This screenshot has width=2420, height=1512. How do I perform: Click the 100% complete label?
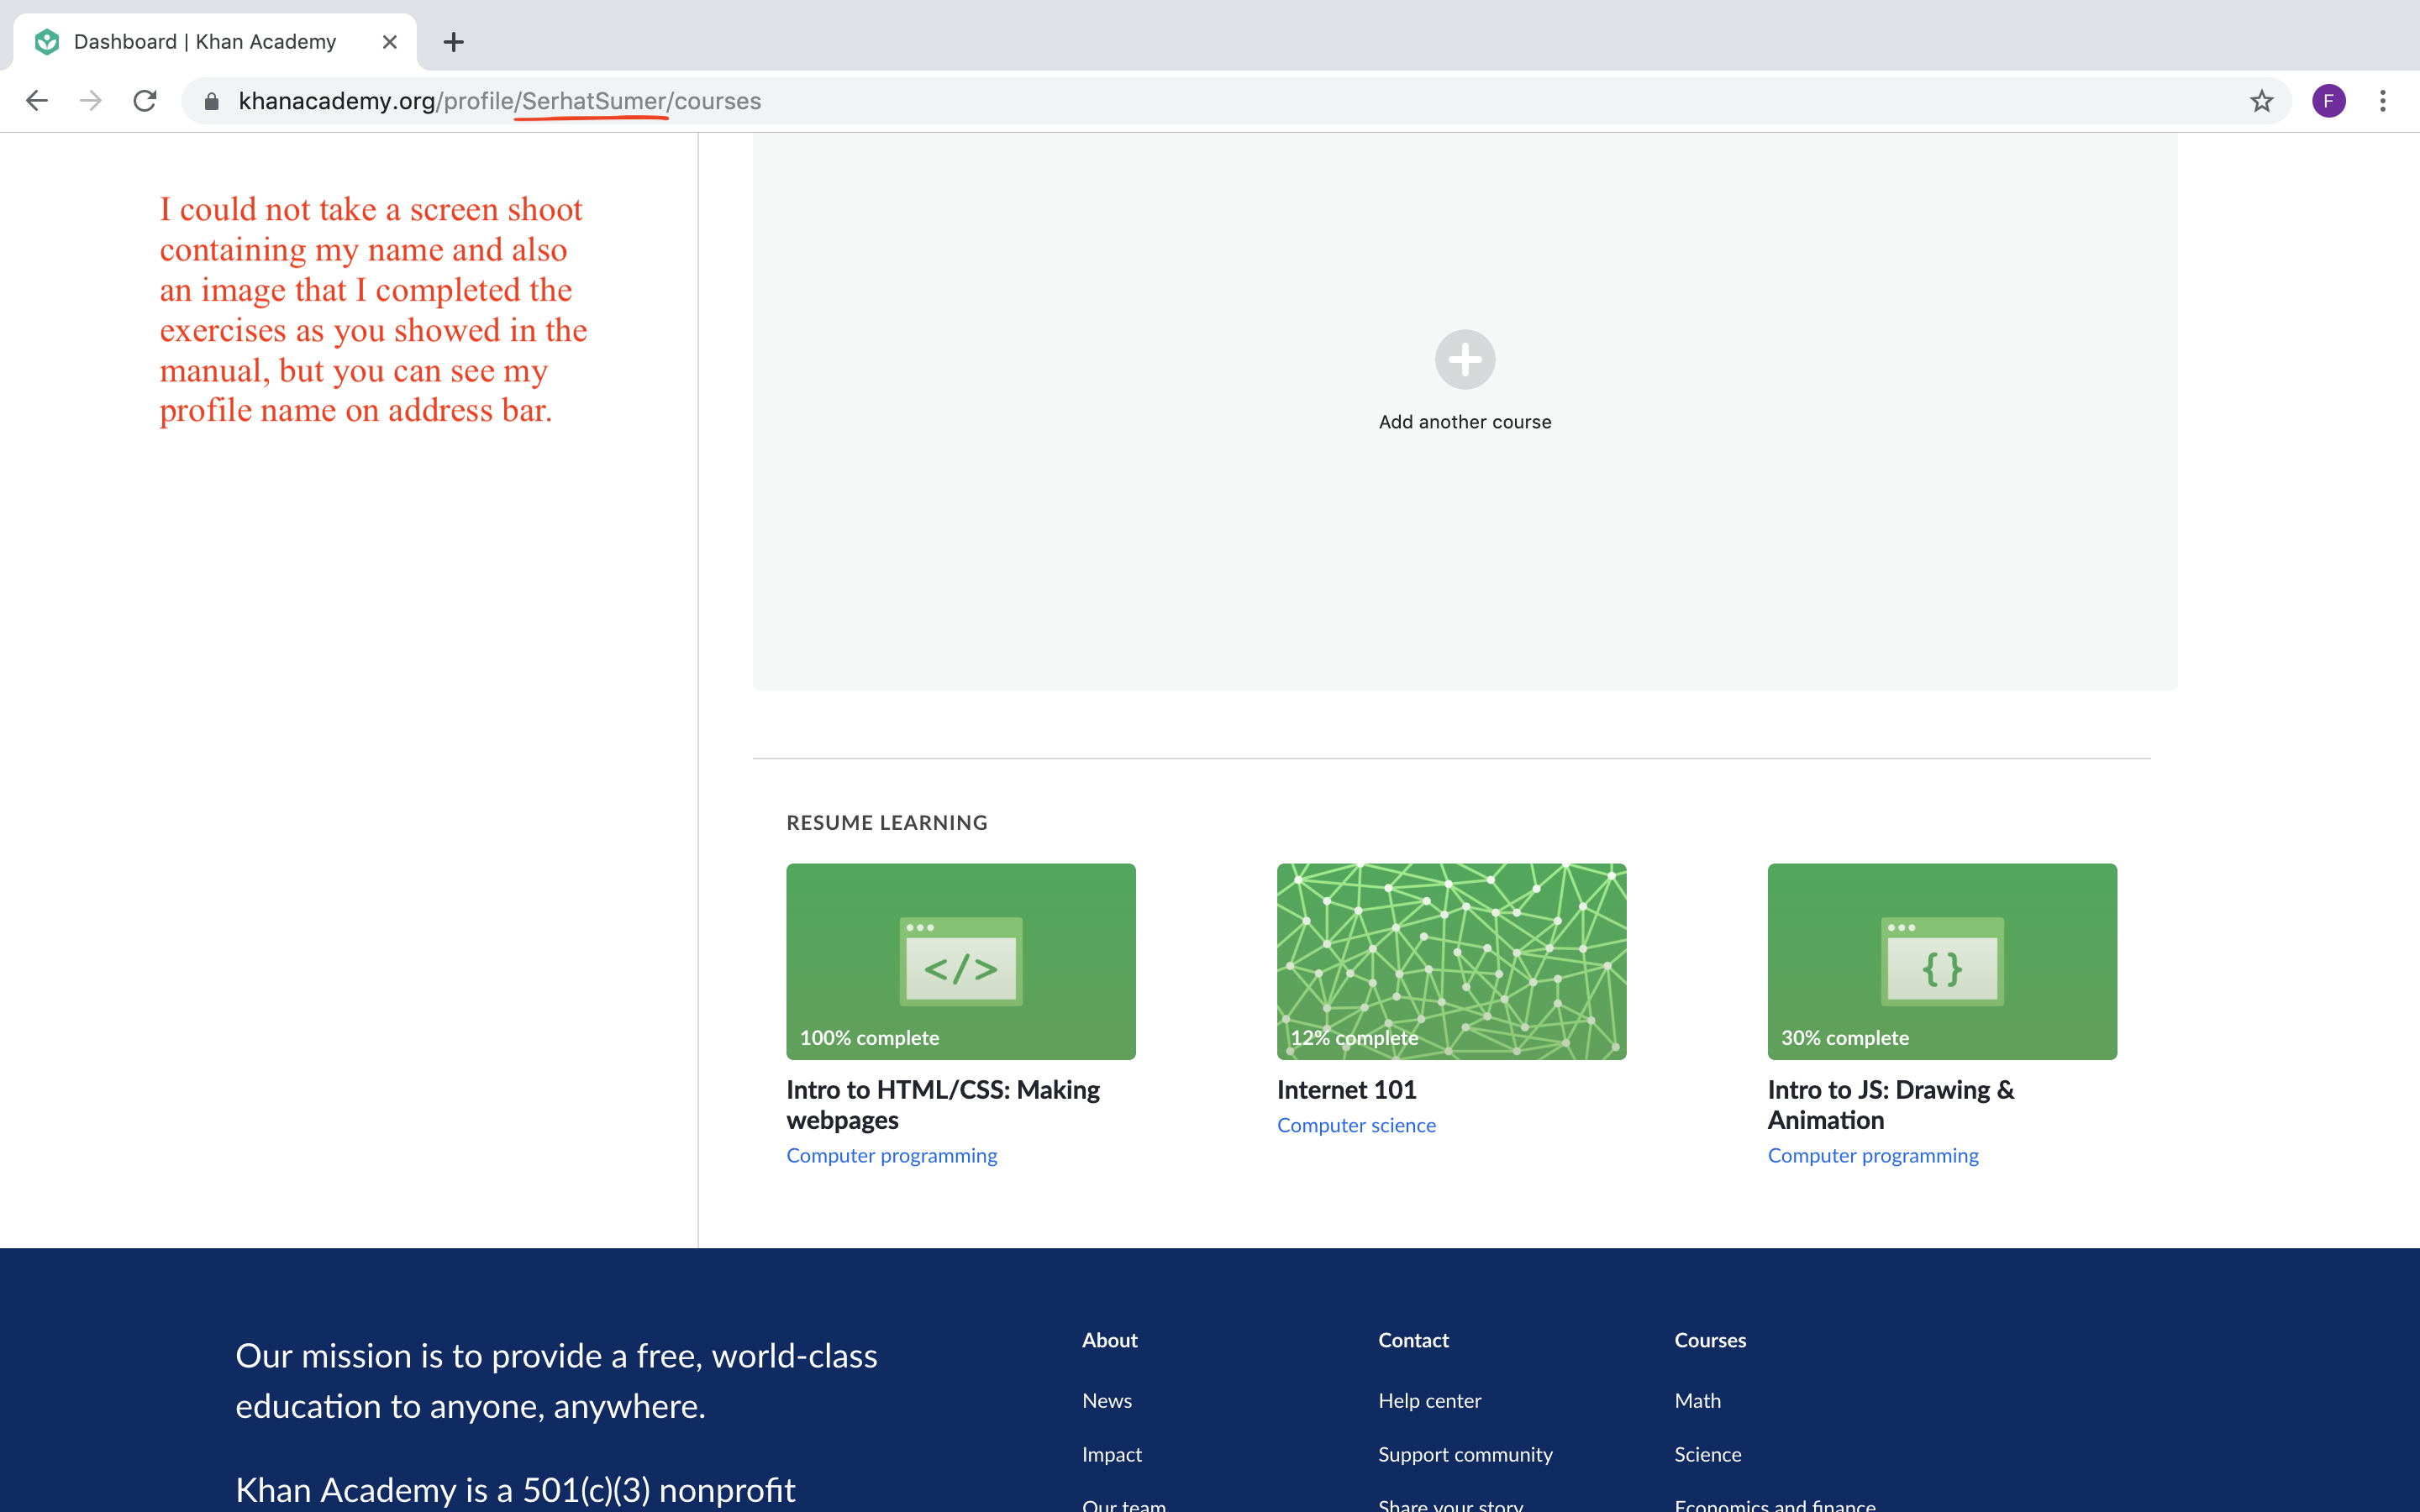[x=869, y=1037]
